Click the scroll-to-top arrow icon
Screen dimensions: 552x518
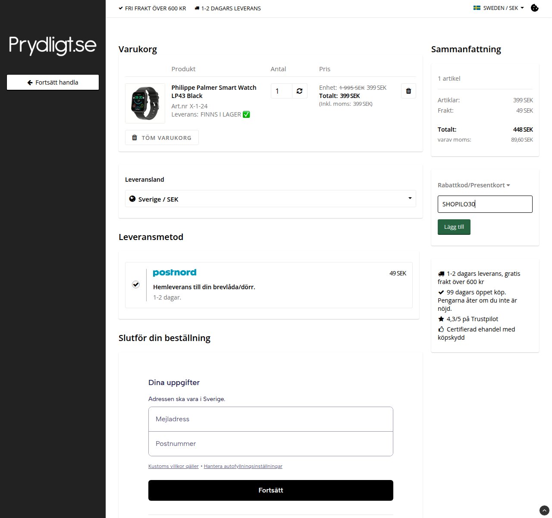pyautogui.click(x=544, y=510)
